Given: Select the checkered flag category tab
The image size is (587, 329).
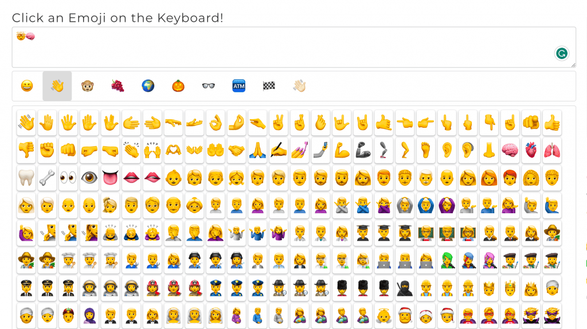Looking at the screenshot, I should tap(269, 86).
